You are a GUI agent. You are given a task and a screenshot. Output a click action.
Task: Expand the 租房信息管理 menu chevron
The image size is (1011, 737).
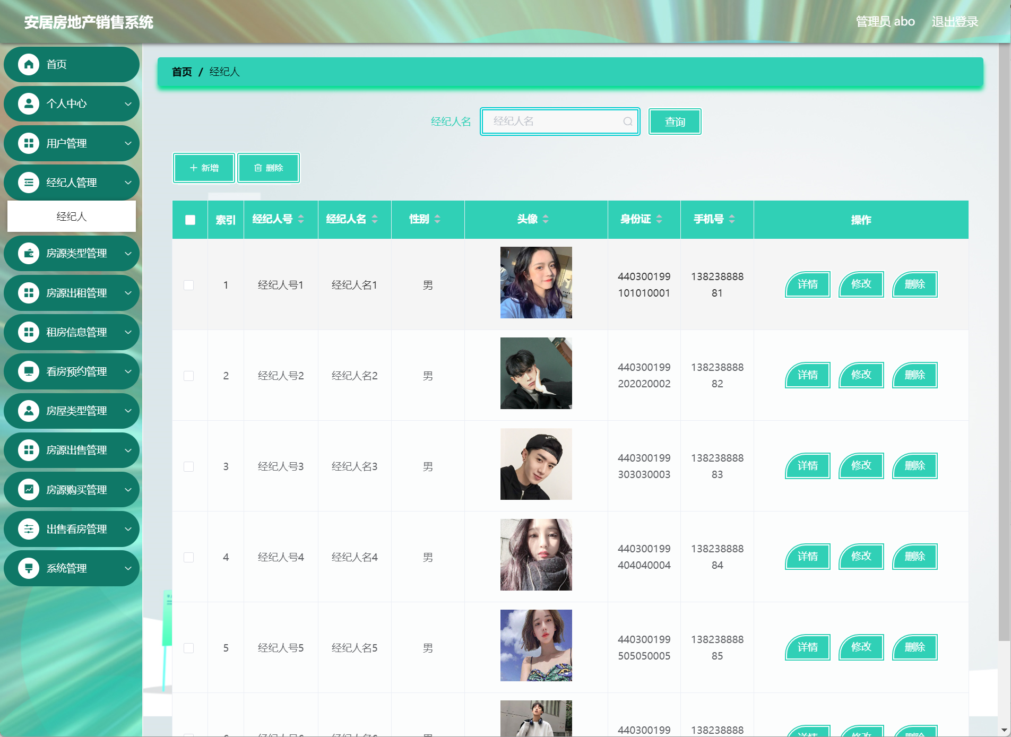tap(128, 332)
